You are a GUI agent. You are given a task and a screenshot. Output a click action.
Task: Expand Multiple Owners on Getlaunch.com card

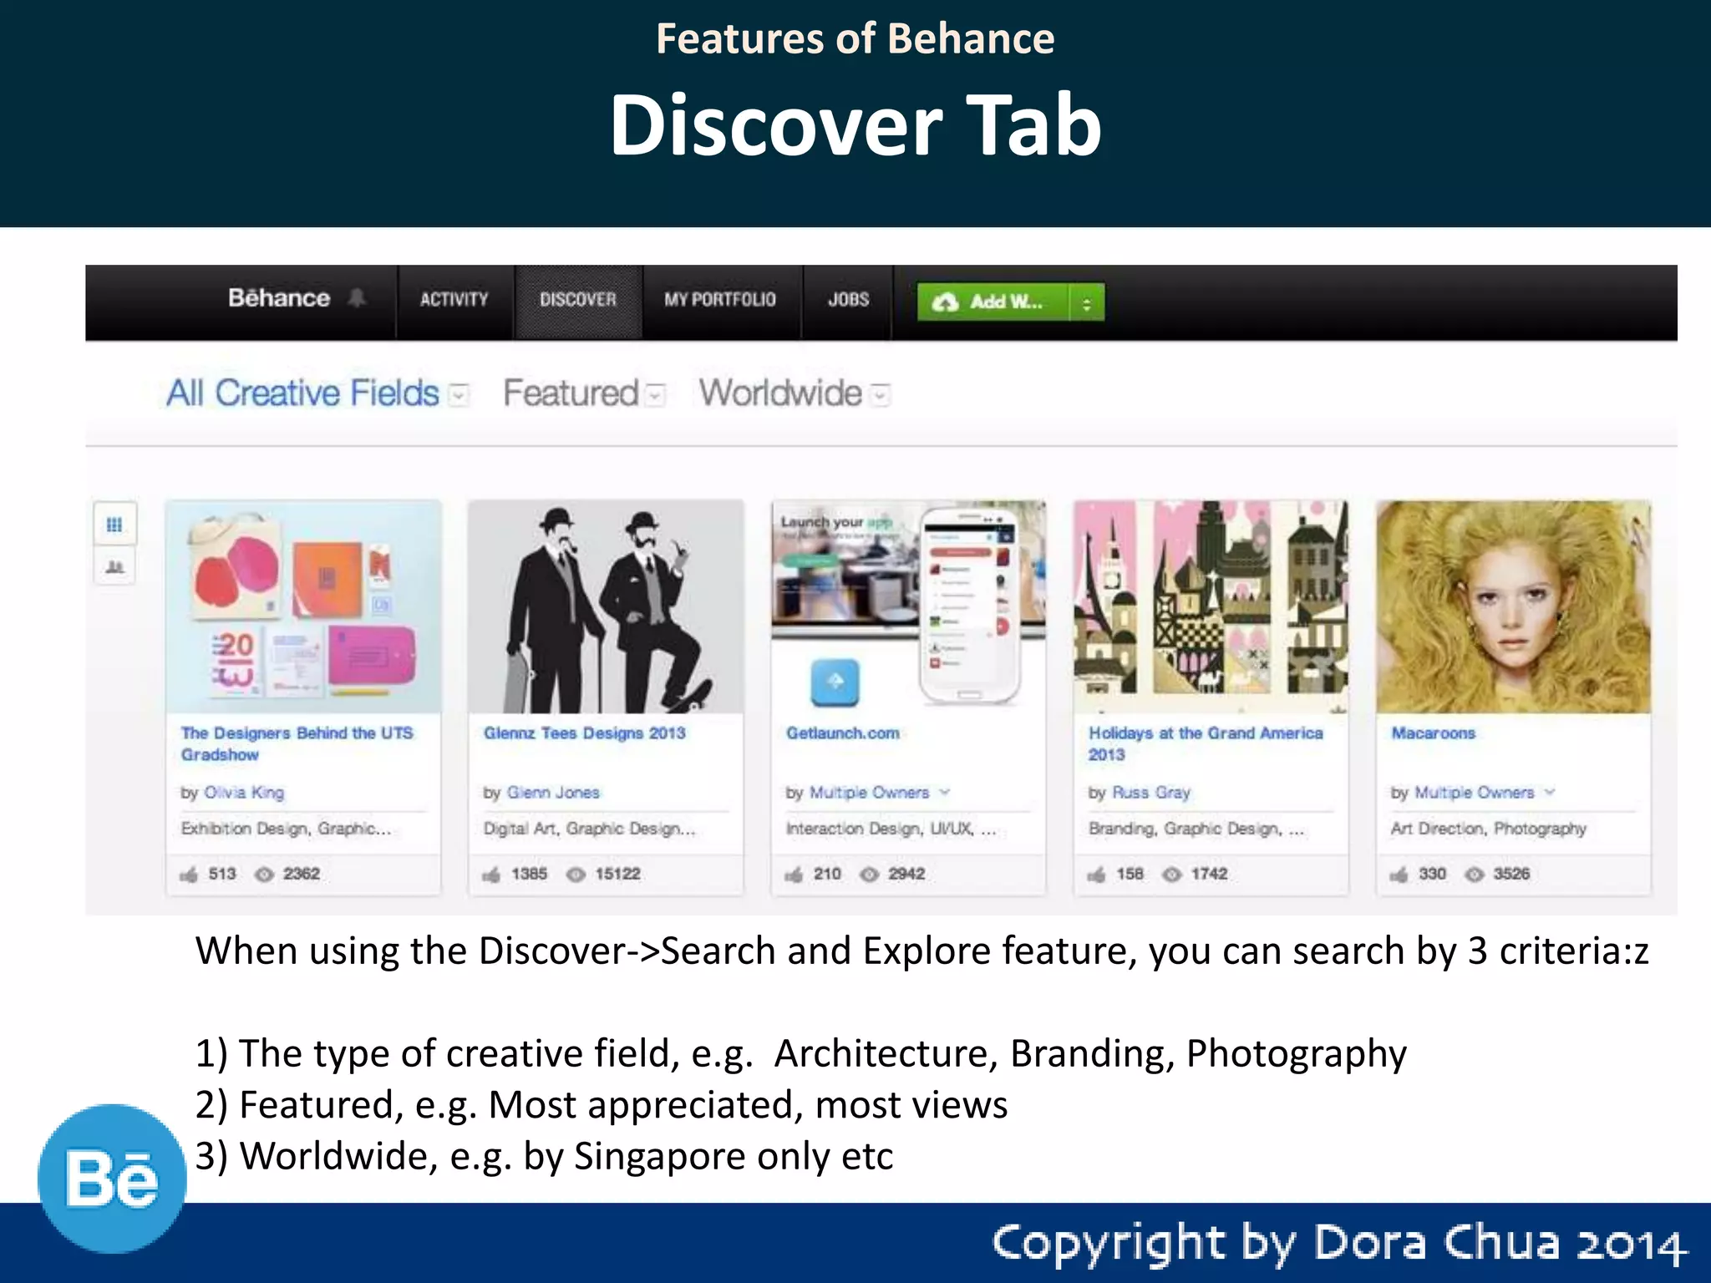945,792
